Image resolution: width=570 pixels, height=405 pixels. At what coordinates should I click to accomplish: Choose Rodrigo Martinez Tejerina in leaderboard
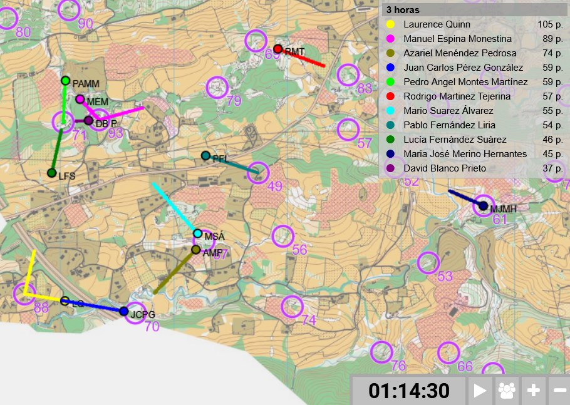point(457,96)
